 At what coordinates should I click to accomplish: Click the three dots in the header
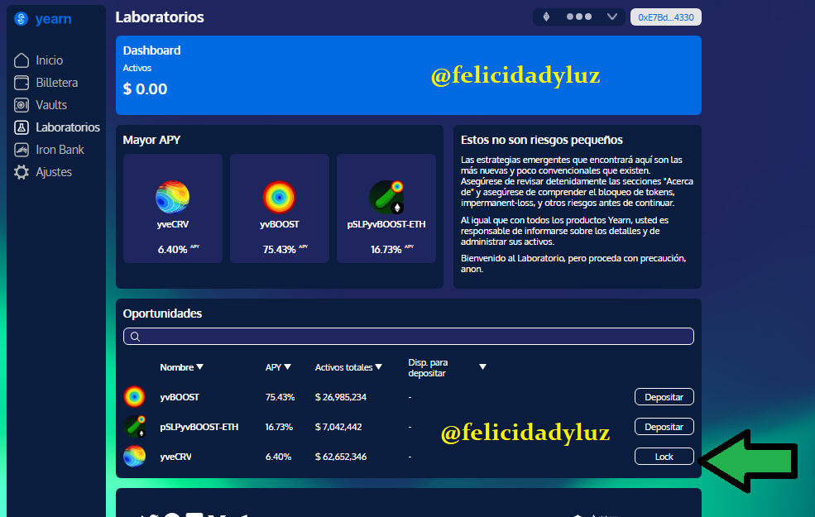(579, 17)
